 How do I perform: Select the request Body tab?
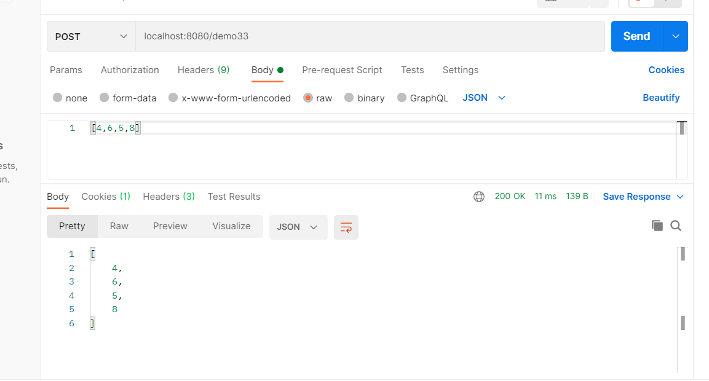pyautogui.click(x=267, y=70)
